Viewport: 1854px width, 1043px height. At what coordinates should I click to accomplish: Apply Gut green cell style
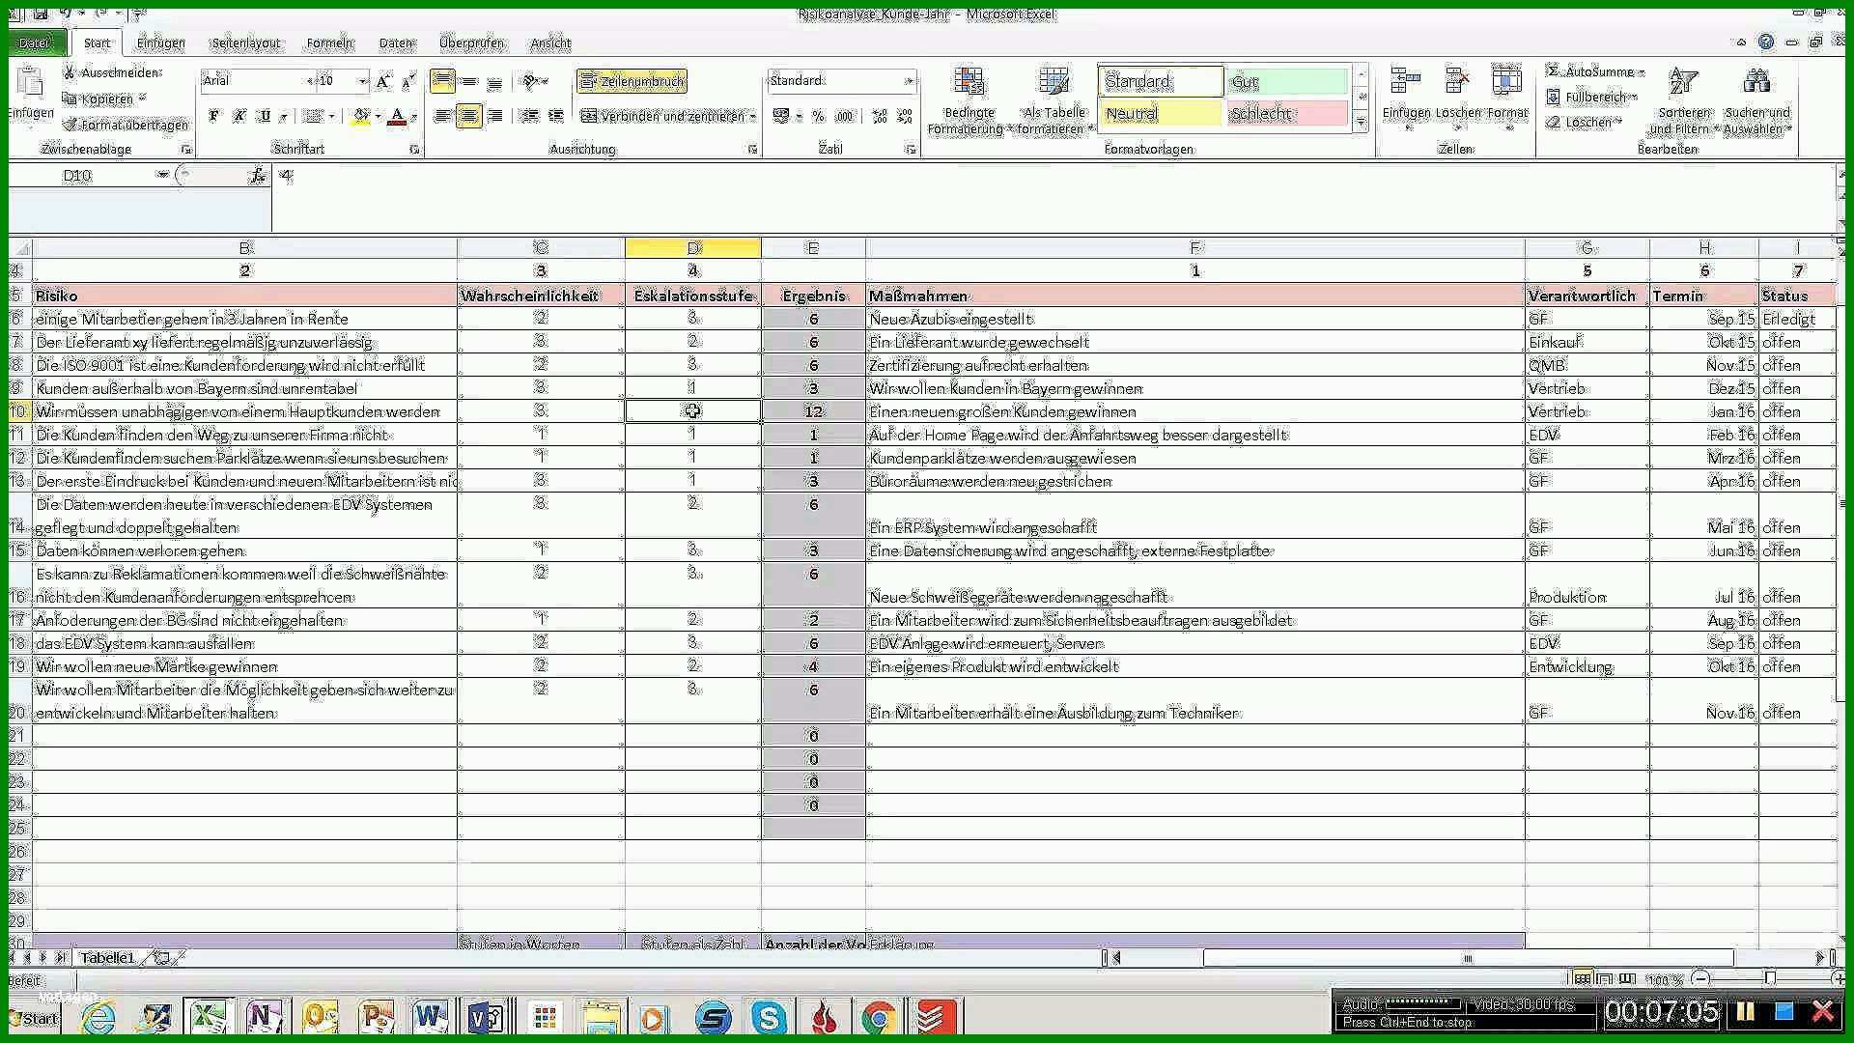[1286, 82]
